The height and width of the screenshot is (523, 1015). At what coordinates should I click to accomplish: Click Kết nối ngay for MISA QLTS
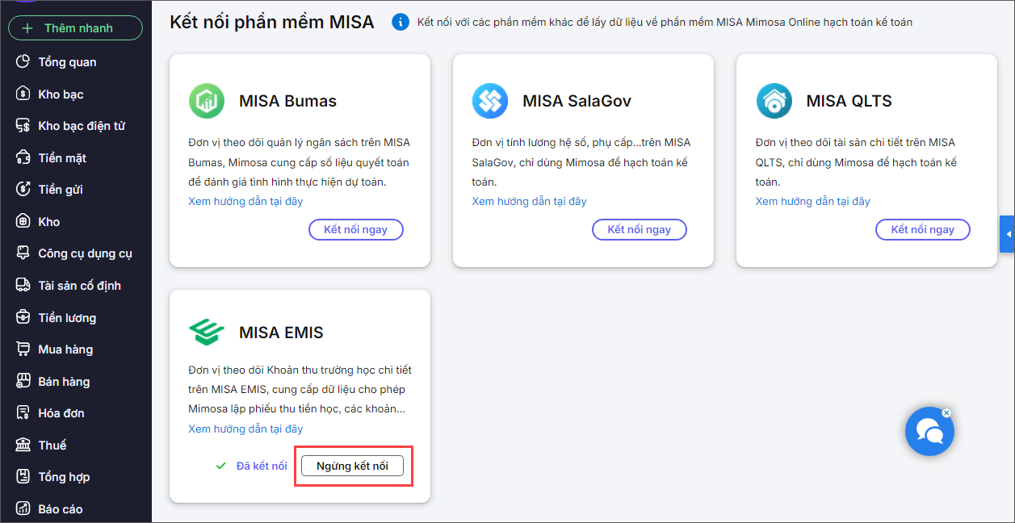922,230
